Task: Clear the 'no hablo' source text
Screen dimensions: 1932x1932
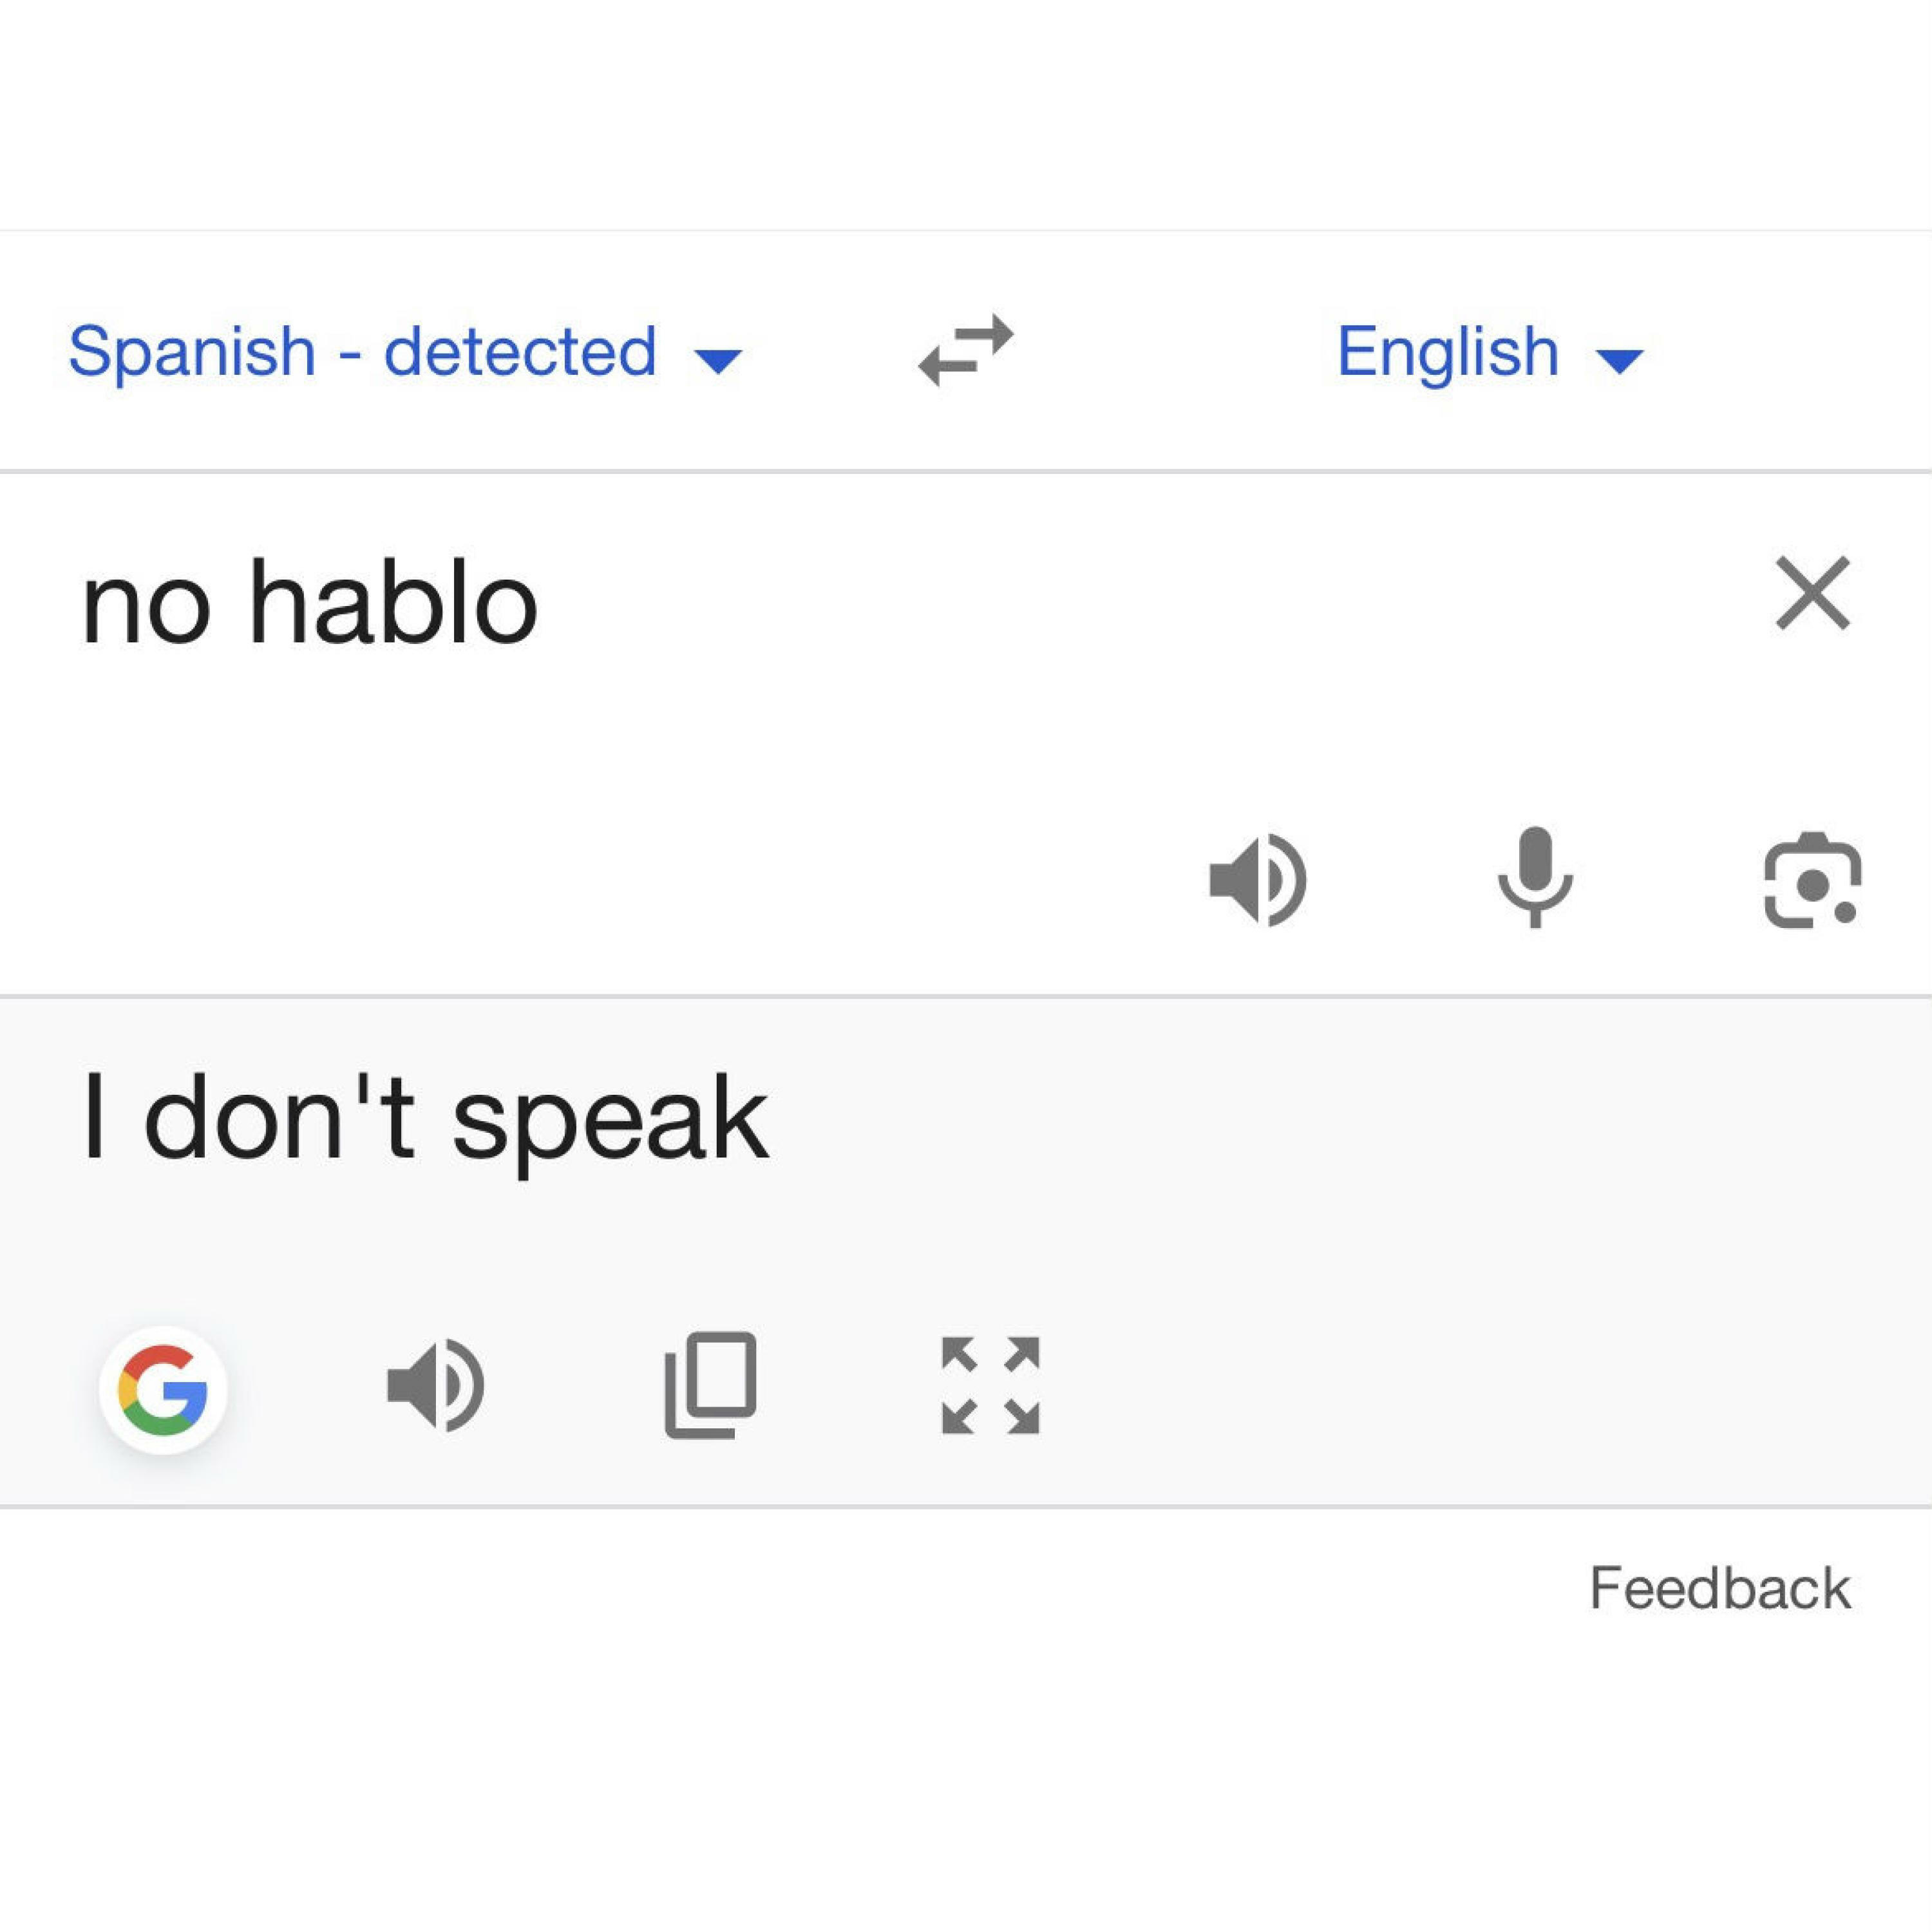Action: coord(1812,594)
